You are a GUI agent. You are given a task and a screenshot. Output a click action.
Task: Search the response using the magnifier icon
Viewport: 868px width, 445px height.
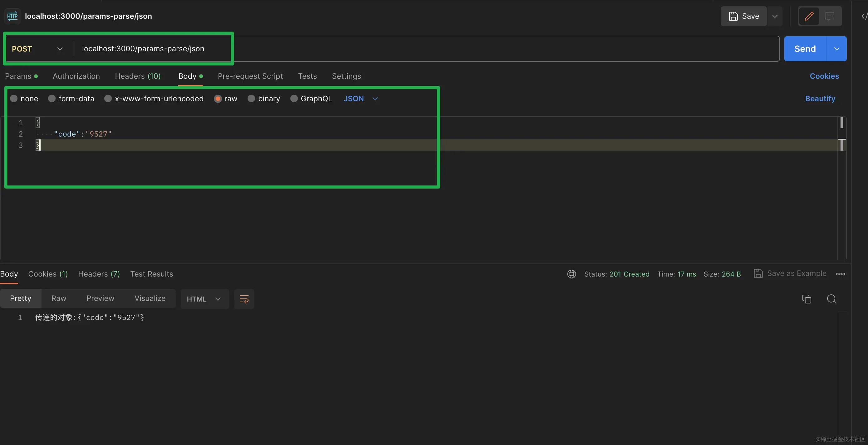click(x=831, y=299)
